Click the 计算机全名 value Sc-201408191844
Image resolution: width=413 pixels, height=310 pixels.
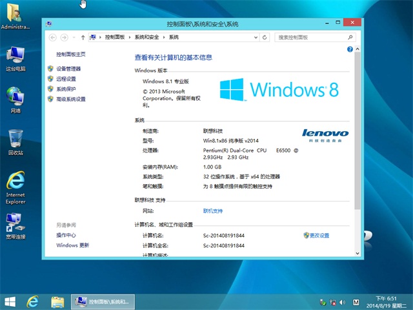click(224, 245)
